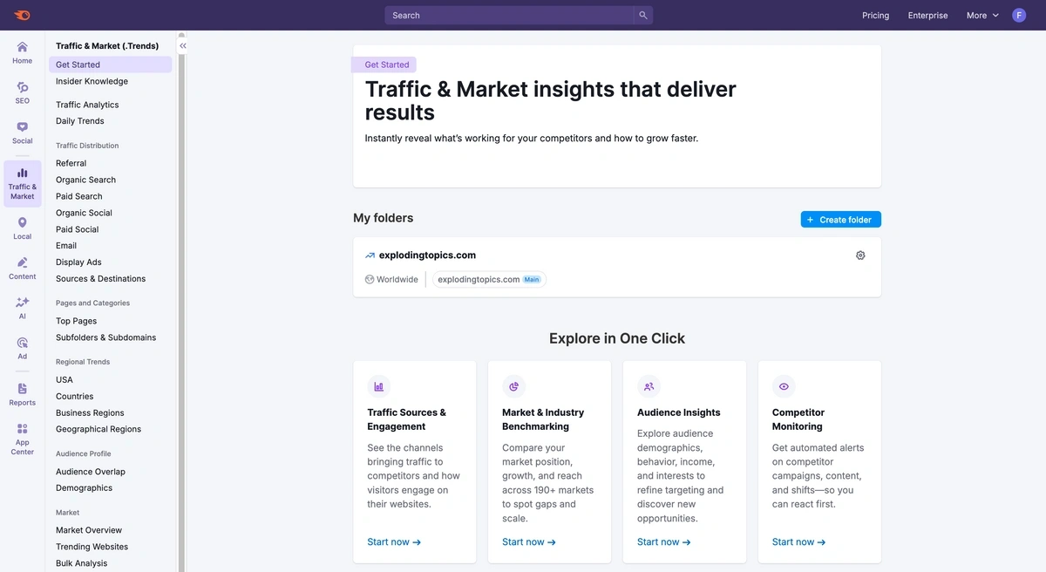Click the search magnifier icon

(x=643, y=15)
